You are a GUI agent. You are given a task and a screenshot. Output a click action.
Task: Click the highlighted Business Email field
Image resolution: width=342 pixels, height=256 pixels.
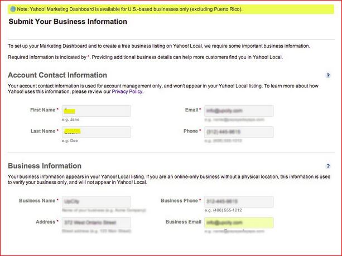(x=239, y=223)
